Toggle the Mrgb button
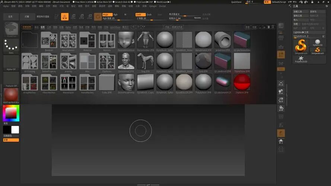Image resolution: width=331 pixels, height=186 pixels. pyautogui.click(x=107, y=15)
